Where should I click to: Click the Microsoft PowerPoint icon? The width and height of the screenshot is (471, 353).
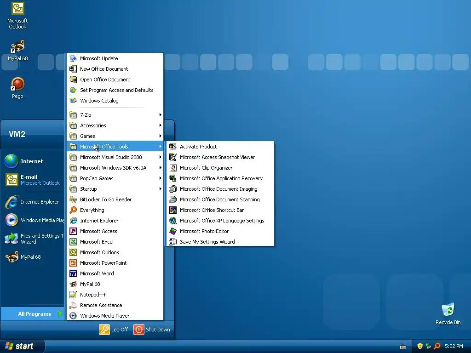(73, 263)
